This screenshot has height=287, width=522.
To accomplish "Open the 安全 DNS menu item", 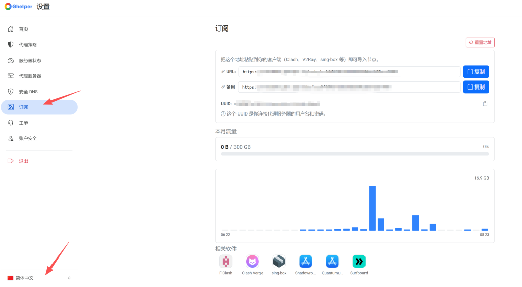I will [x=39, y=92].
